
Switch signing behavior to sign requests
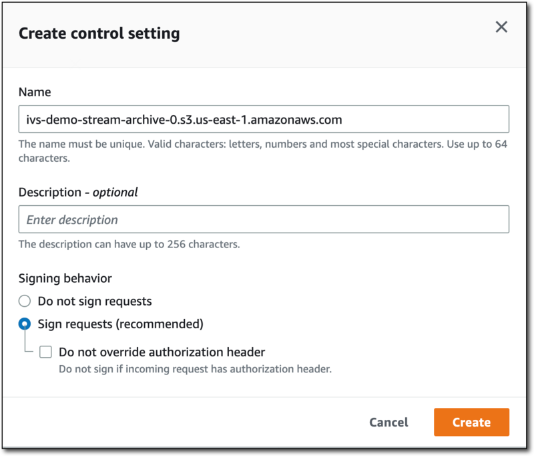pos(25,323)
